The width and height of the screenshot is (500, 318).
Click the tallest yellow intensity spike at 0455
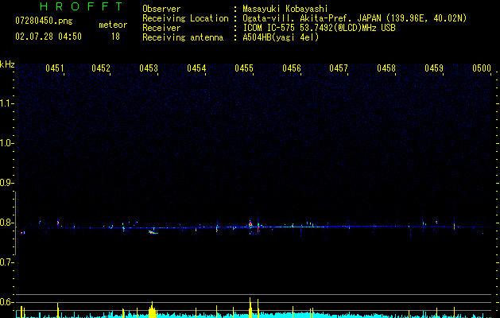[x=250, y=308]
